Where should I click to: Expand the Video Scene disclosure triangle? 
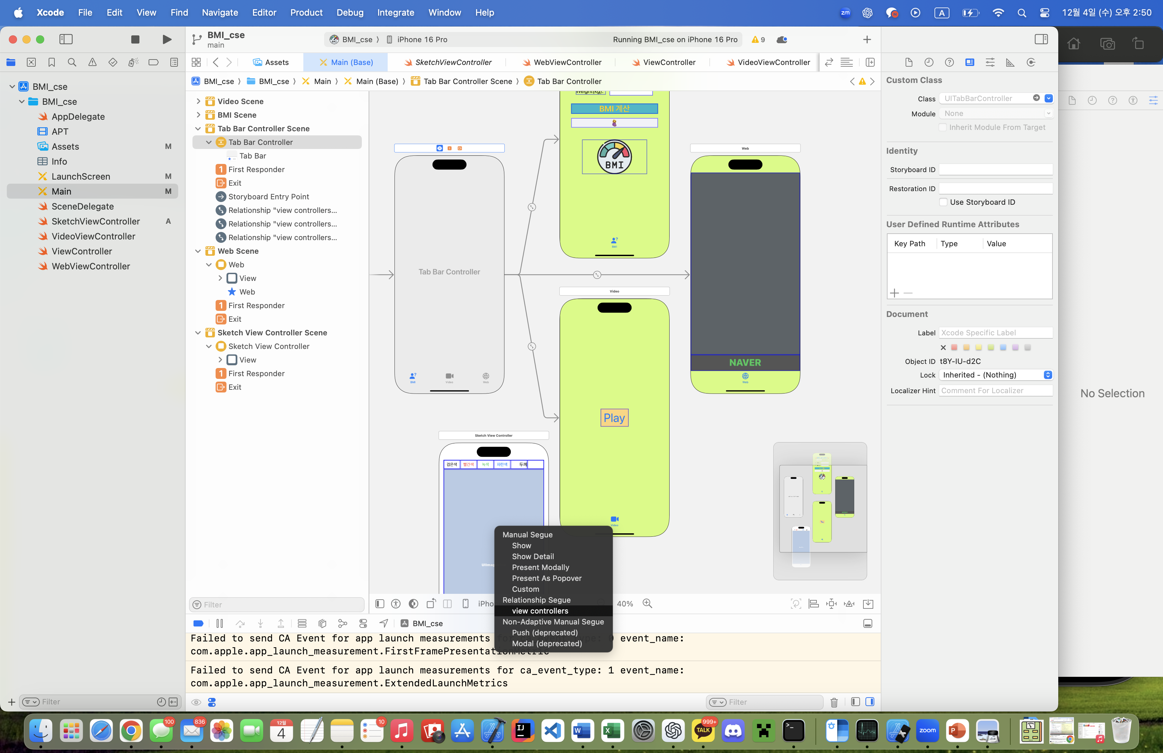[x=198, y=101]
